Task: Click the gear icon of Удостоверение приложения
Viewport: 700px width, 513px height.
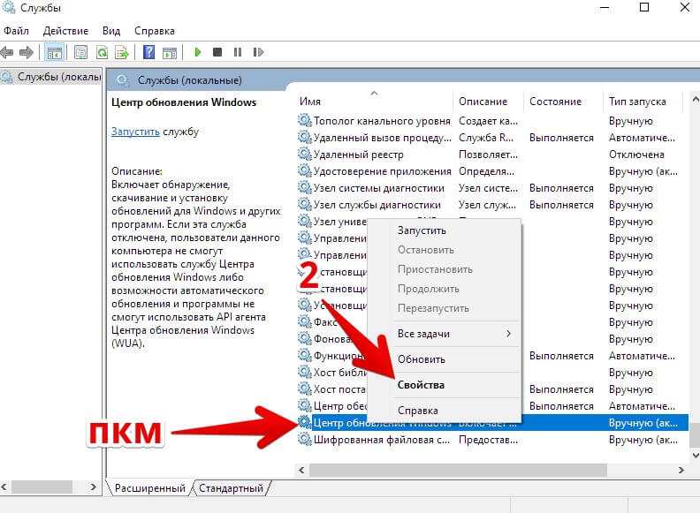Action: coord(305,170)
